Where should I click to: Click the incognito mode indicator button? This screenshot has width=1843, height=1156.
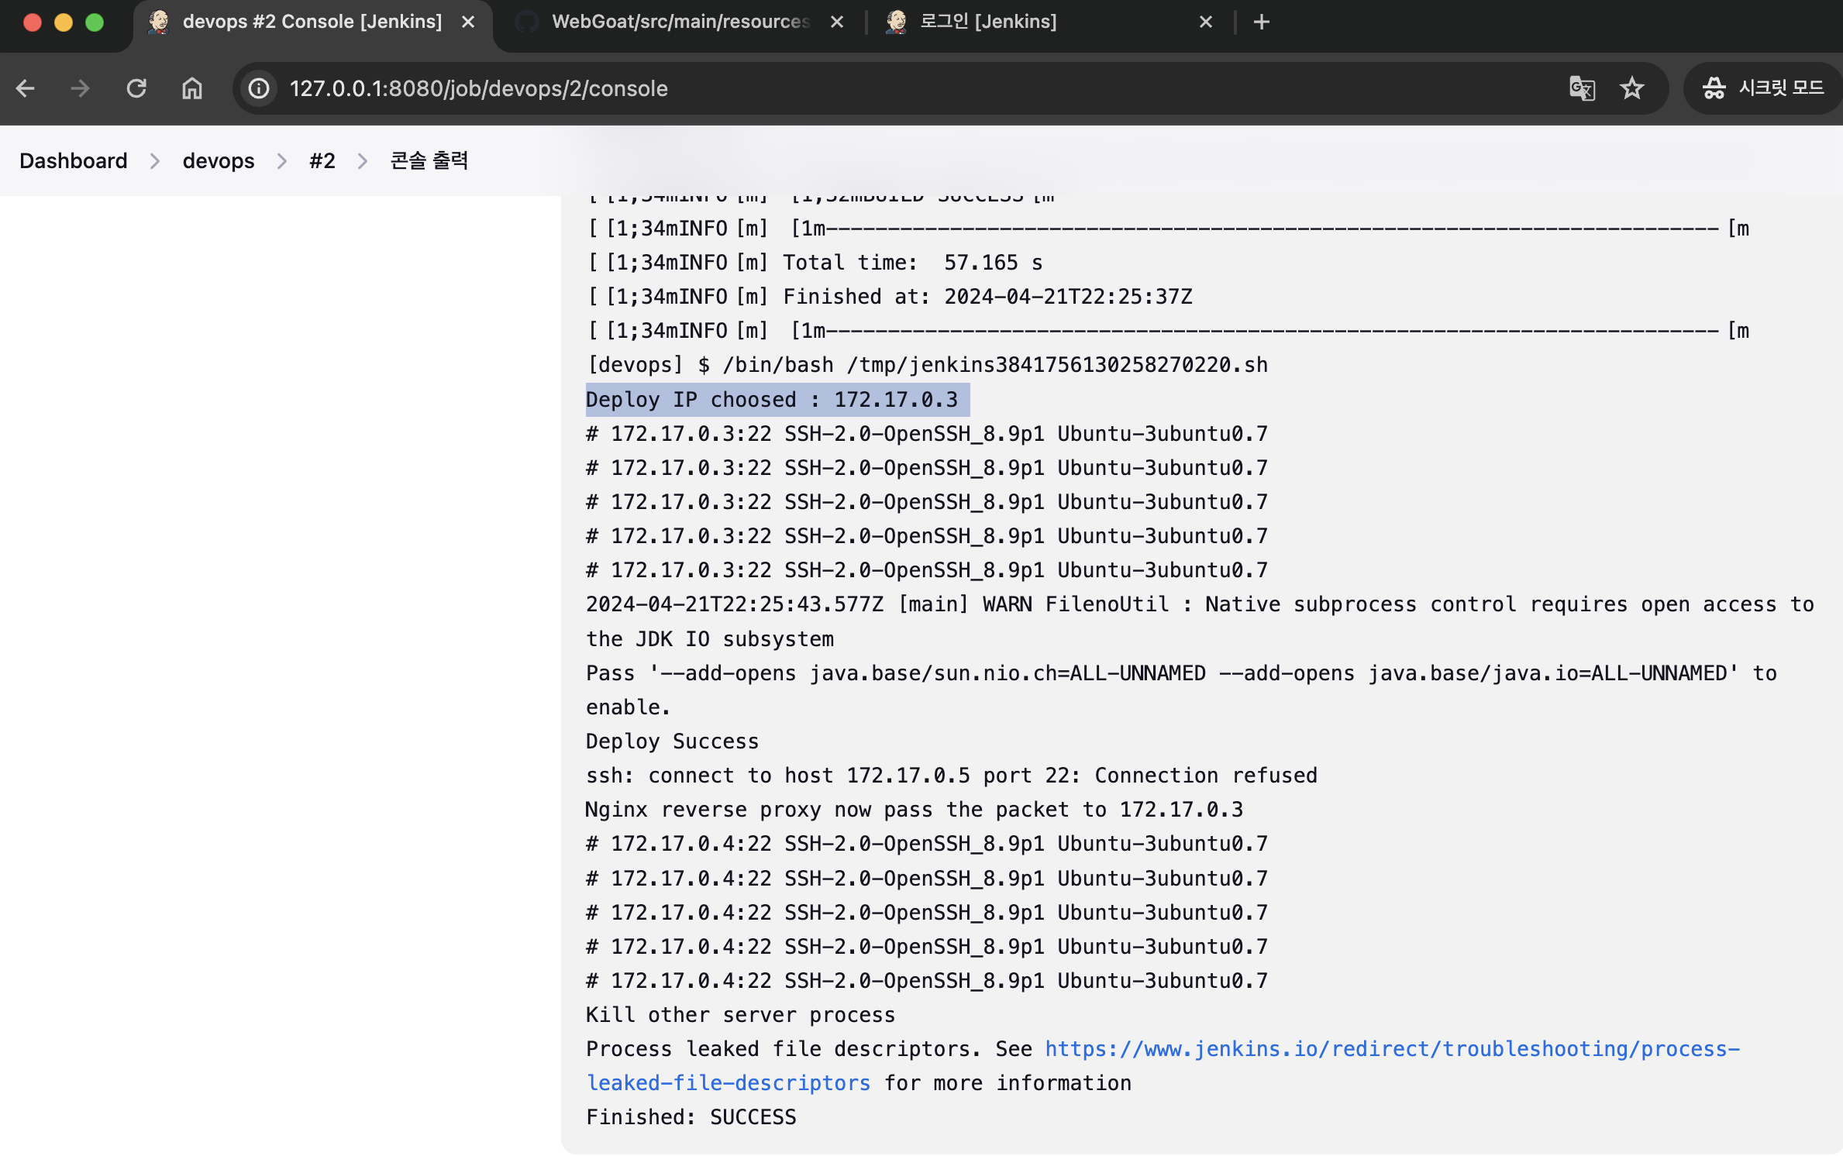[x=1762, y=88]
